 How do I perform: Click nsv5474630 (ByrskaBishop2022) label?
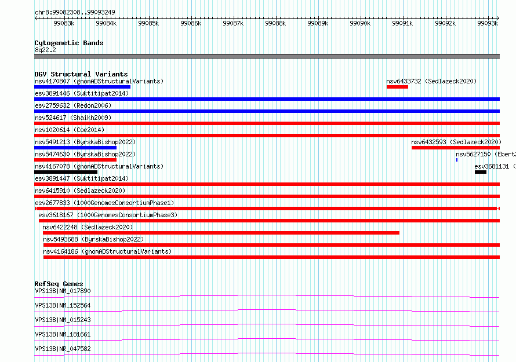(85, 154)
